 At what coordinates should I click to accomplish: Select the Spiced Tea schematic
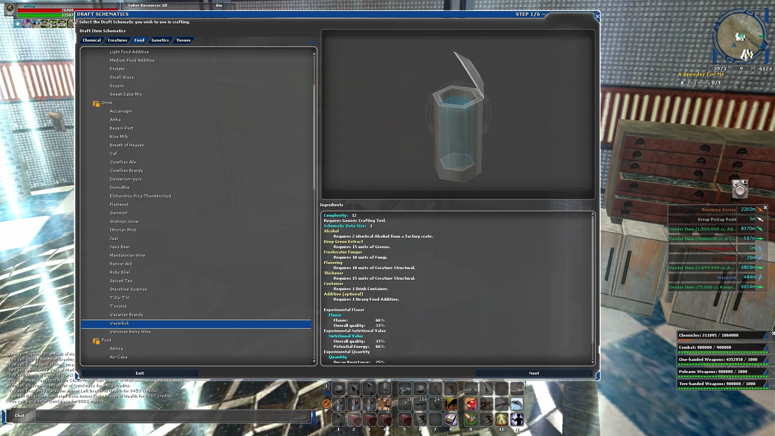point(121,281)
